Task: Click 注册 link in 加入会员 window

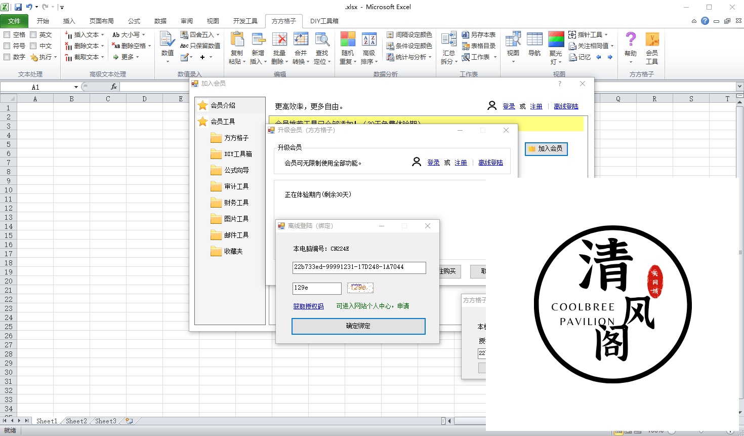Action: pos(536,106)
